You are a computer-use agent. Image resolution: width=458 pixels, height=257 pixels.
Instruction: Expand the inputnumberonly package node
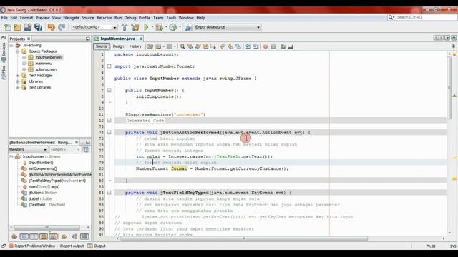pos(24,57)
